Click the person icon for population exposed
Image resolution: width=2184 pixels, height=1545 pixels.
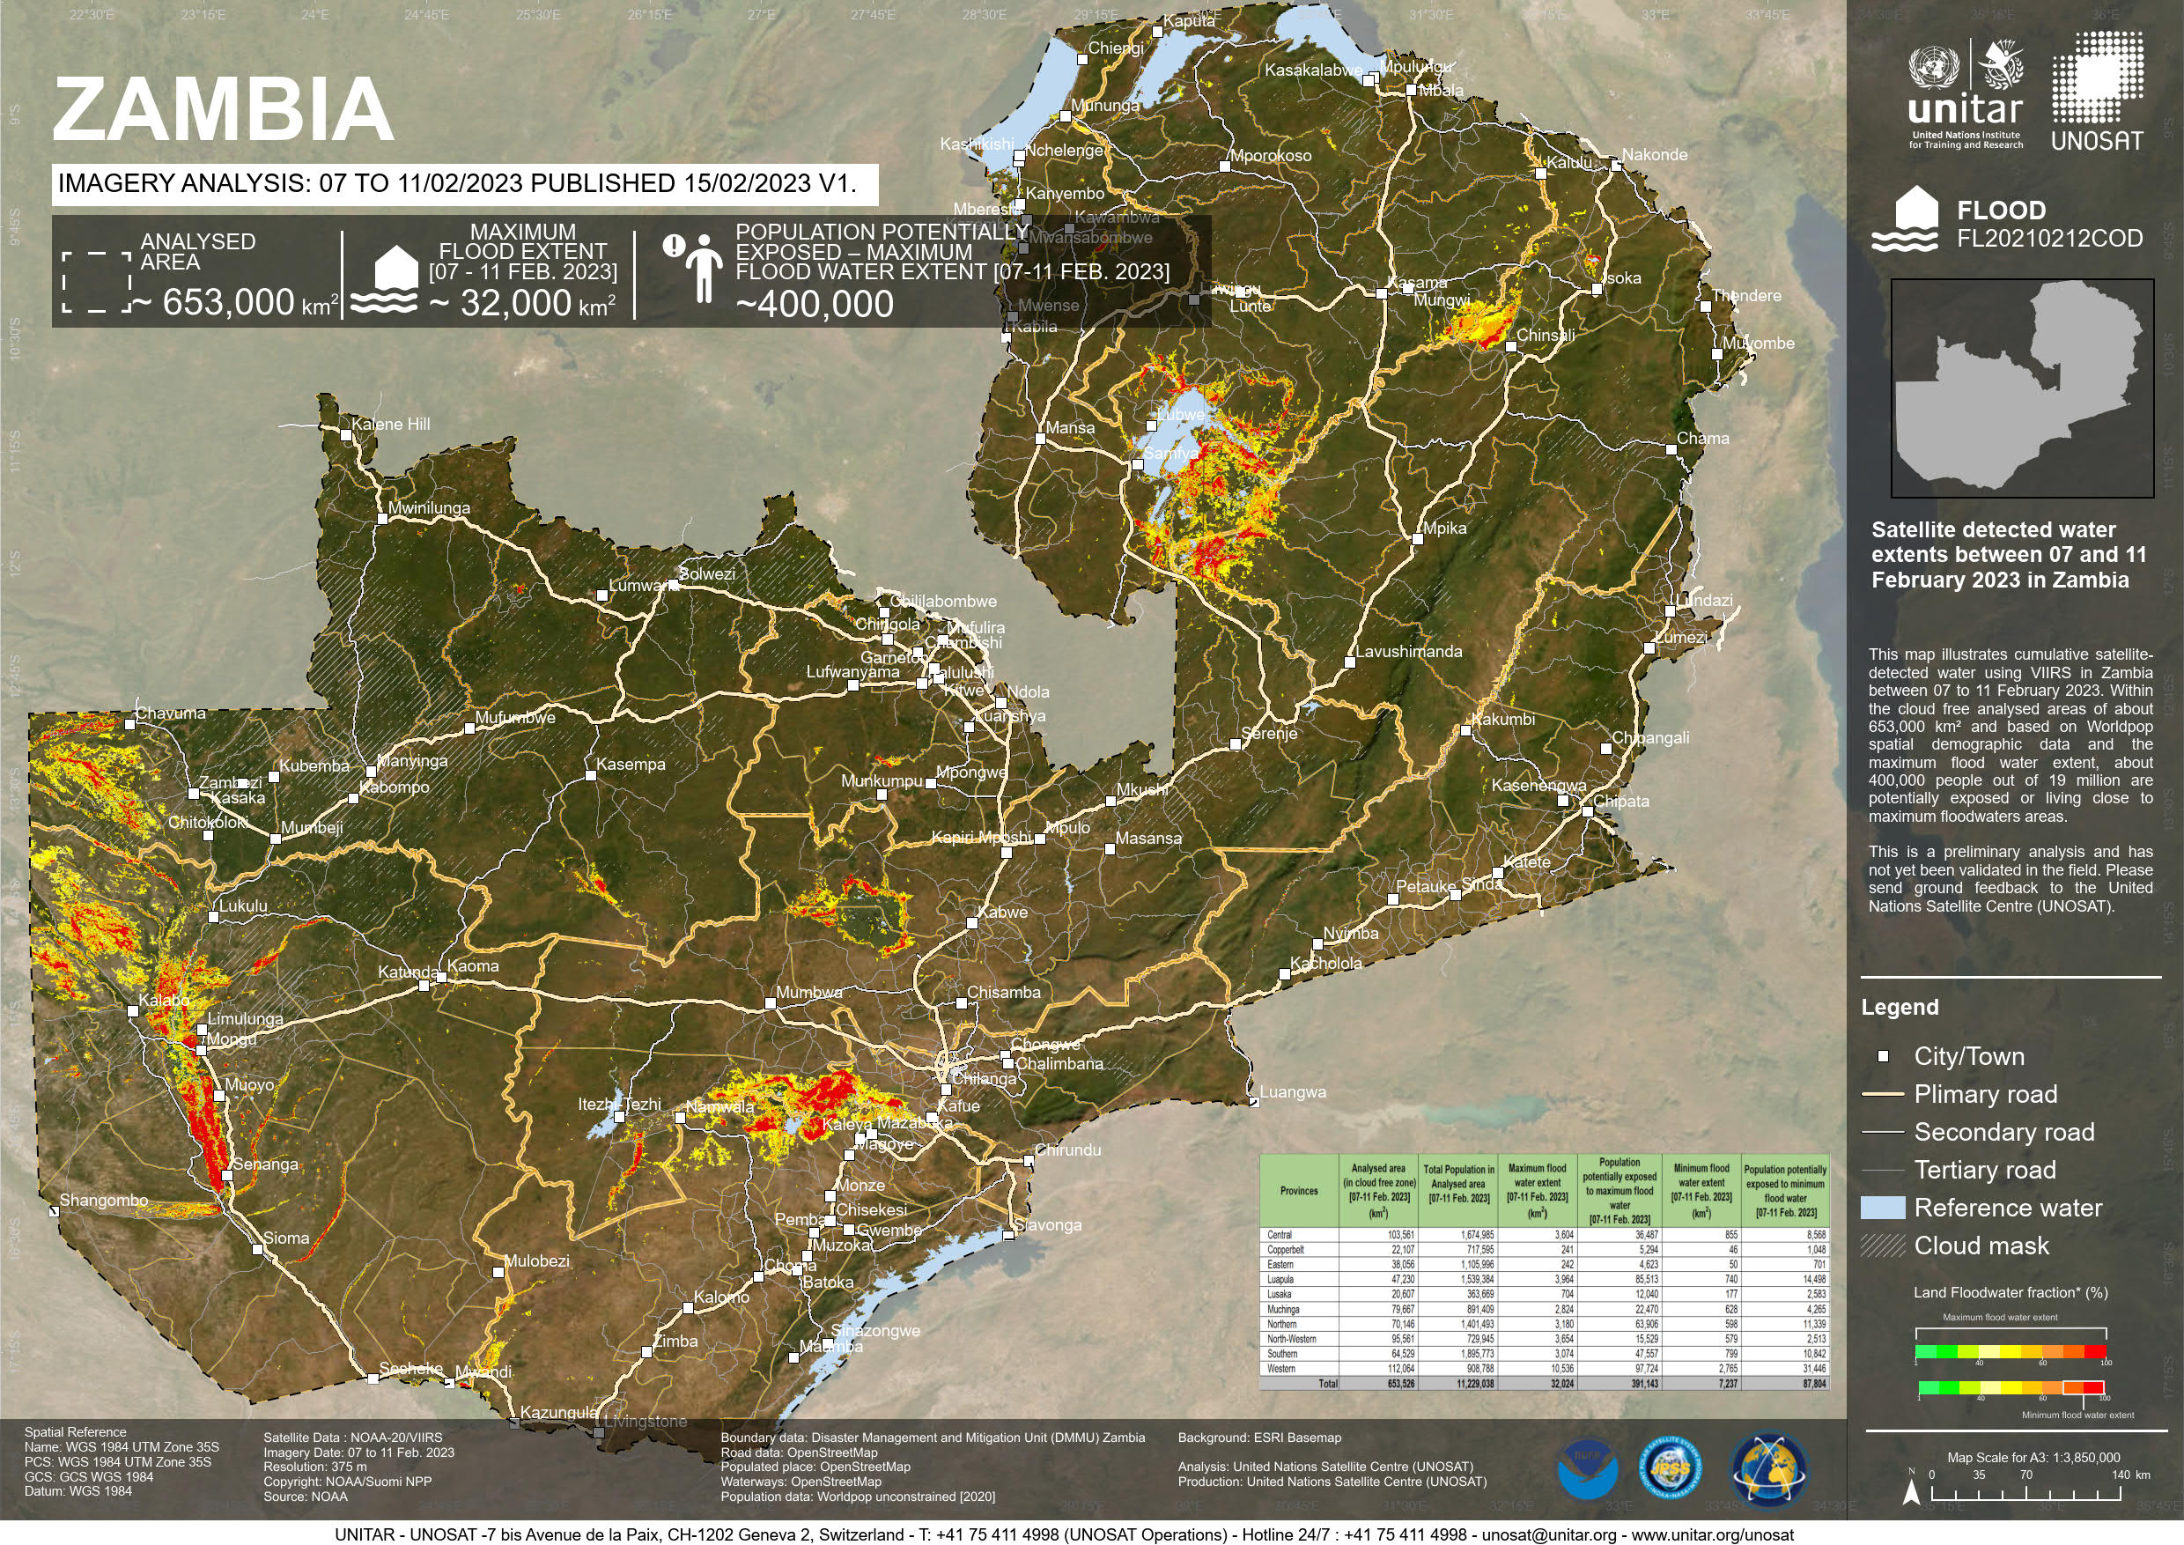703,270
